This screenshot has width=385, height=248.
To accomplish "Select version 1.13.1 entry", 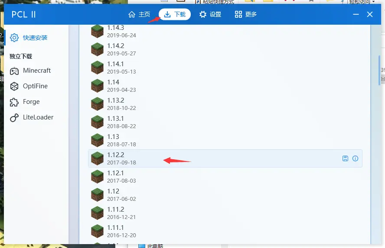I will (225, 122).
